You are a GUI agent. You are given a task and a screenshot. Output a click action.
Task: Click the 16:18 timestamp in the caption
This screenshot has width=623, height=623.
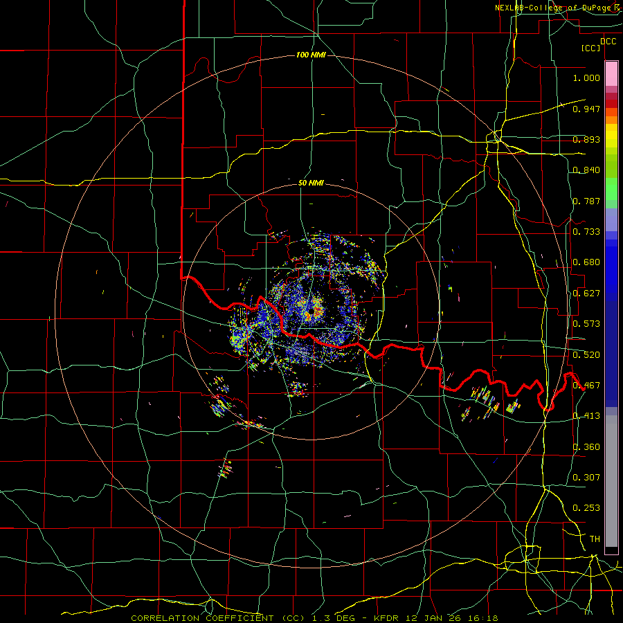482,618
